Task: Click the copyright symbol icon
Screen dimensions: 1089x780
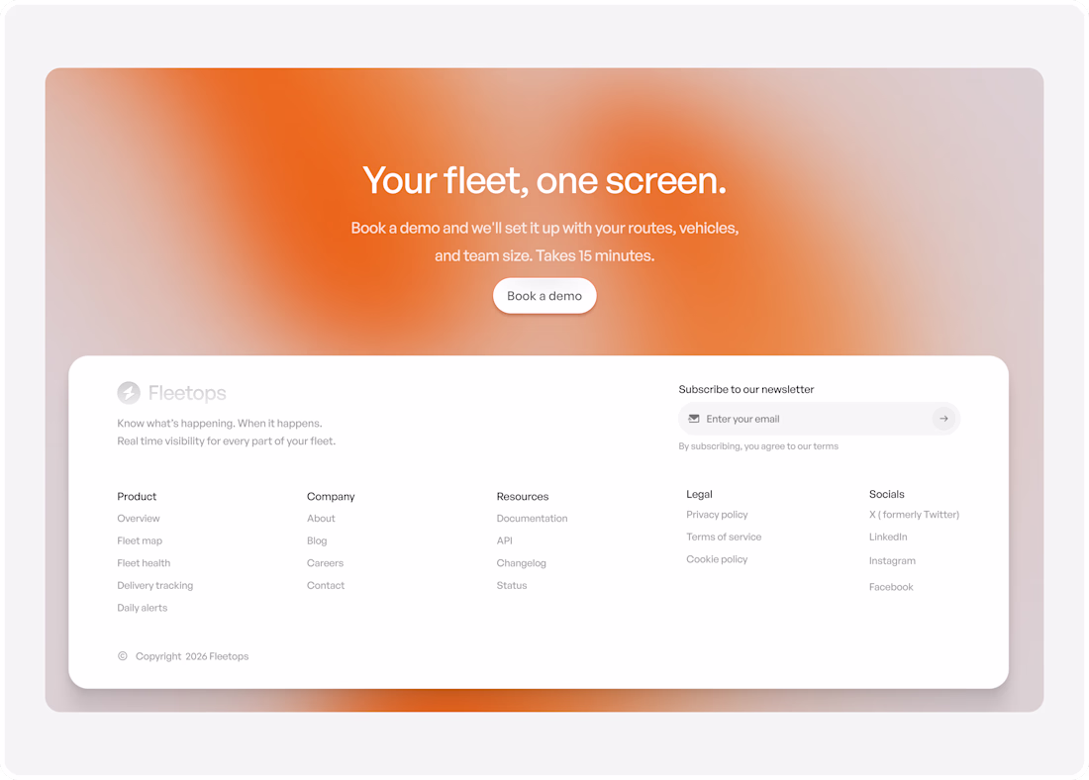Action: [122, 655]
